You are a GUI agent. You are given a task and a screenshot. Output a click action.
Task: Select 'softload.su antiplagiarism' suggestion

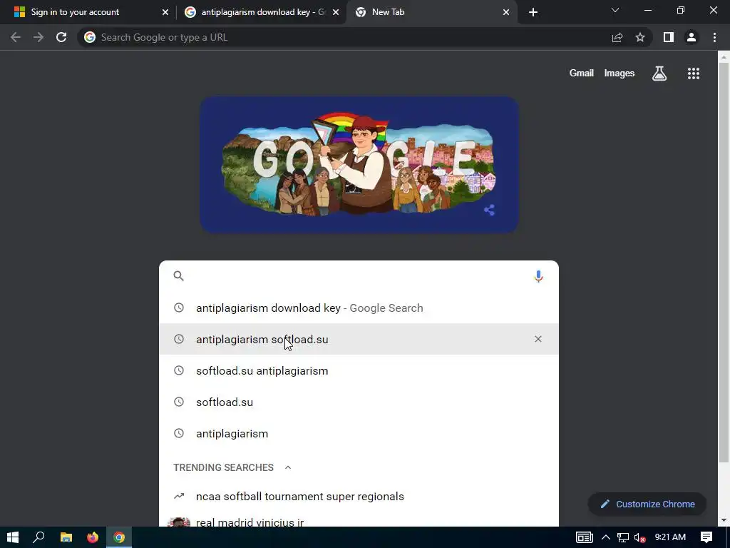coord(359,371)
